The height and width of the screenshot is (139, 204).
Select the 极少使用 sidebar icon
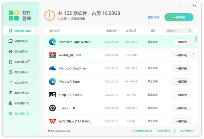coord(11,52)
